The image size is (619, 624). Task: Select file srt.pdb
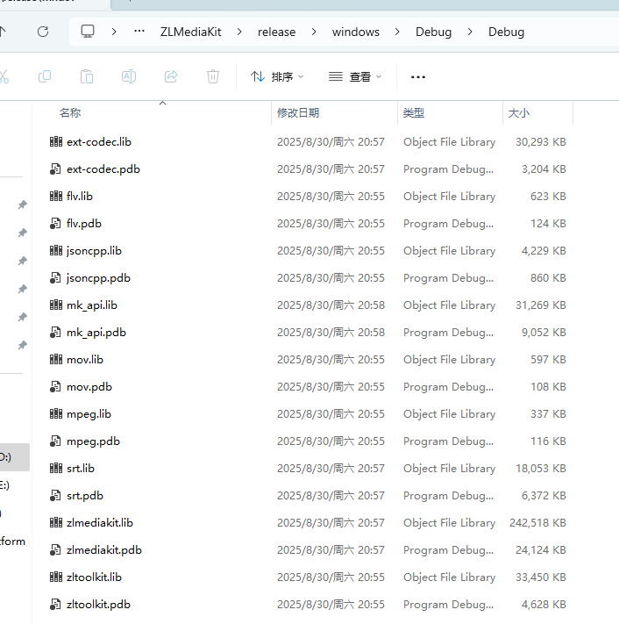coord(85,496)
